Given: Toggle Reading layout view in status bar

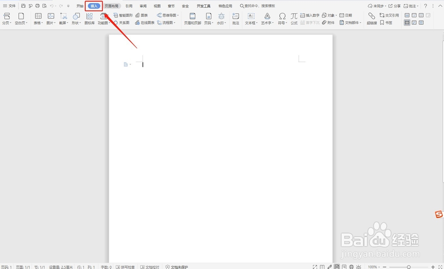Looking at the screenshot, I should click(x=322, y=267).
